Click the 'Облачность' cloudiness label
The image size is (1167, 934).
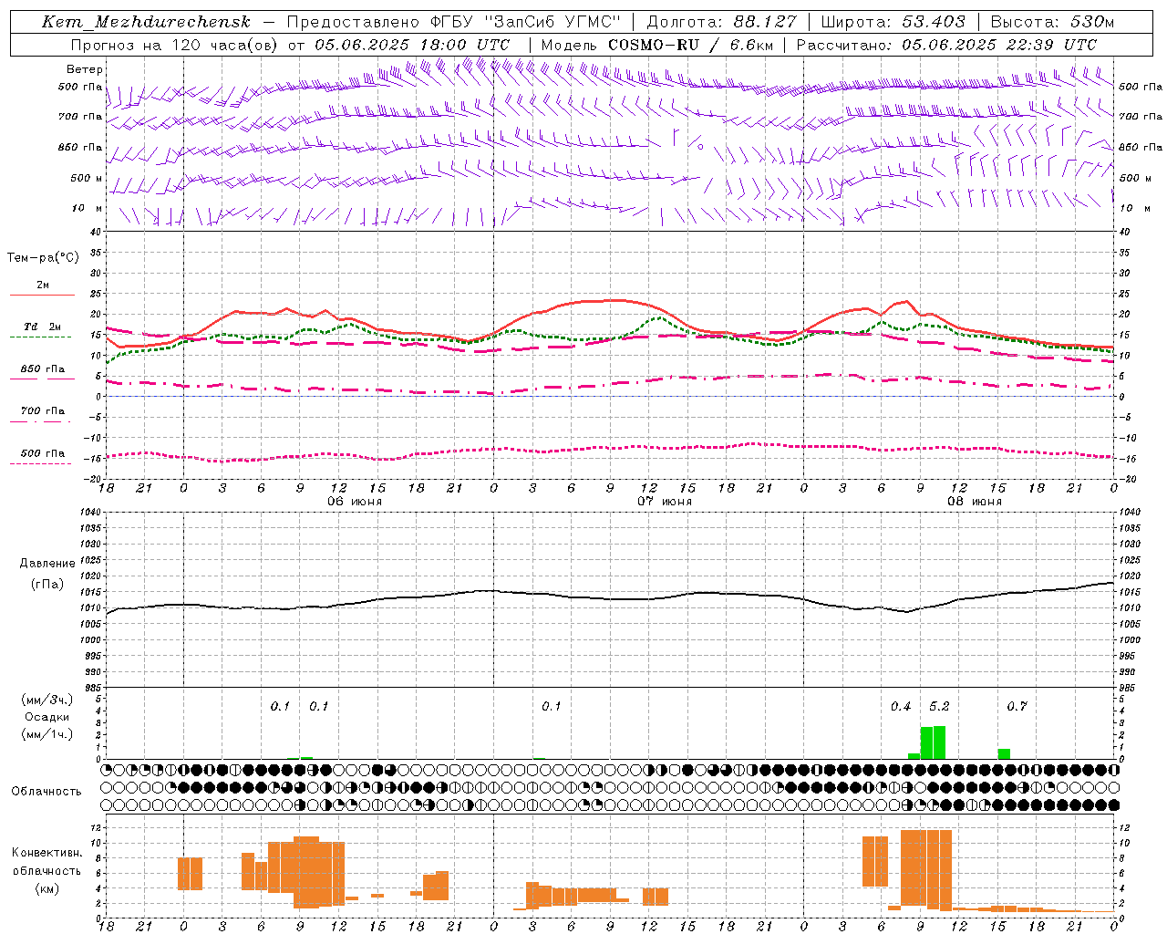click(46, 792)
